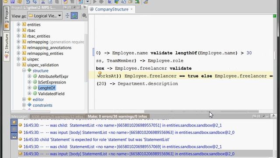Click the green Run triangle icon
Viewport: 280px width, 158px height.
click(95, 2)
